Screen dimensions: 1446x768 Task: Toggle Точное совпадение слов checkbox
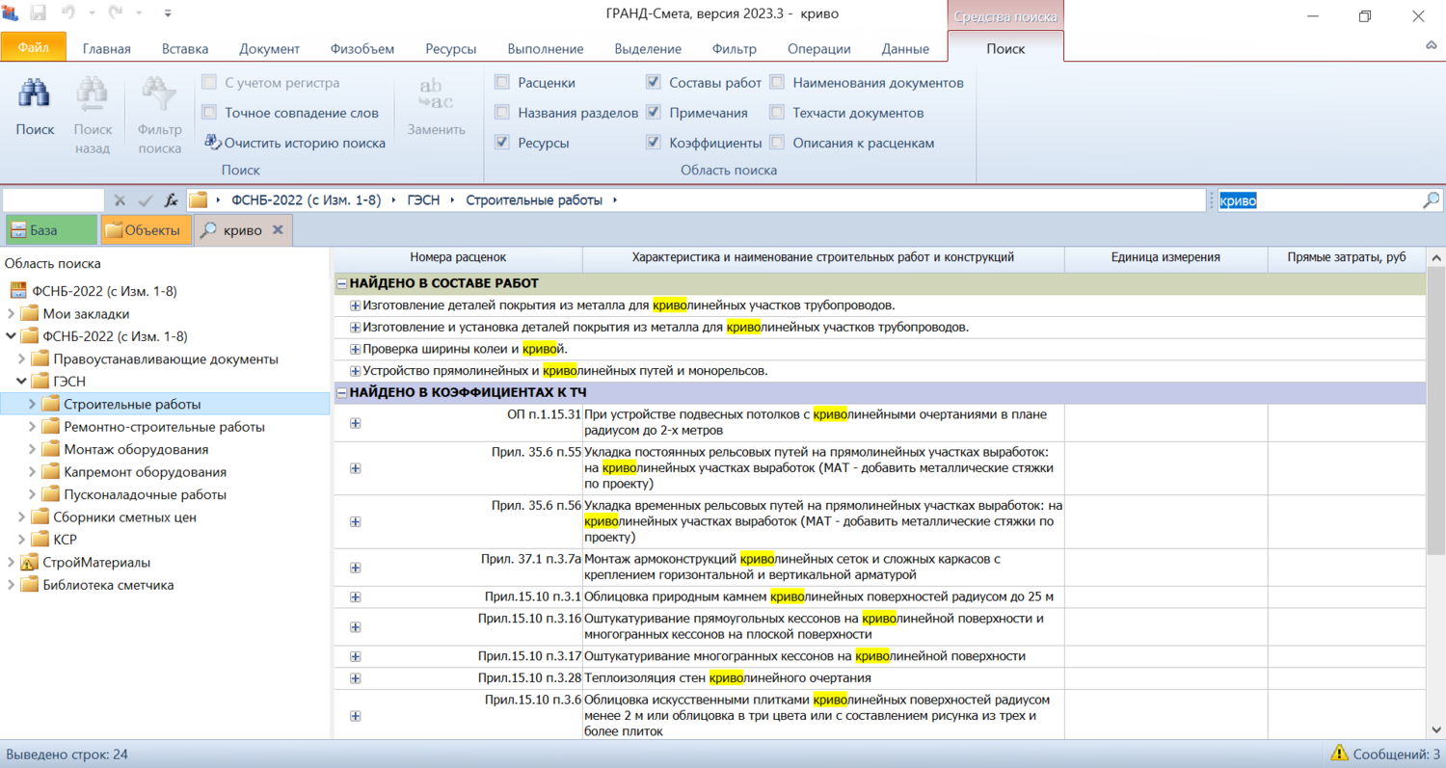coord(209,113)
